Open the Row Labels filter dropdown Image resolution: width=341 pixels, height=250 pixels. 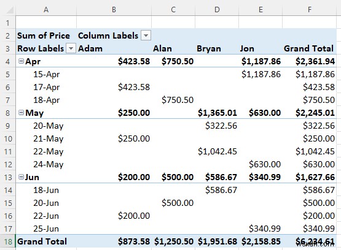[x=71, y=48]
